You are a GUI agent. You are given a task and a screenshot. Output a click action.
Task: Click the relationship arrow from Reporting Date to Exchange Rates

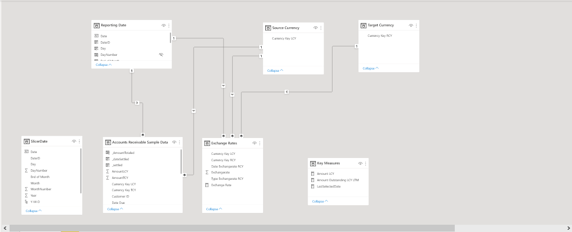[x=224, y=85]
